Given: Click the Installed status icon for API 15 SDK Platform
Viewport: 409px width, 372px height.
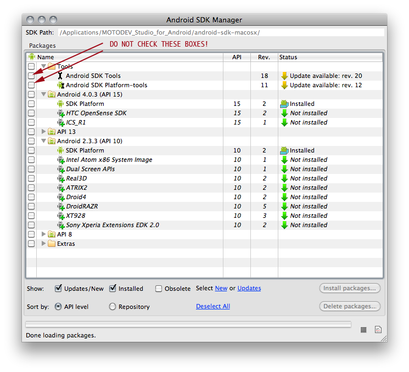Looking at the screenshot, I should coord(284,104).
